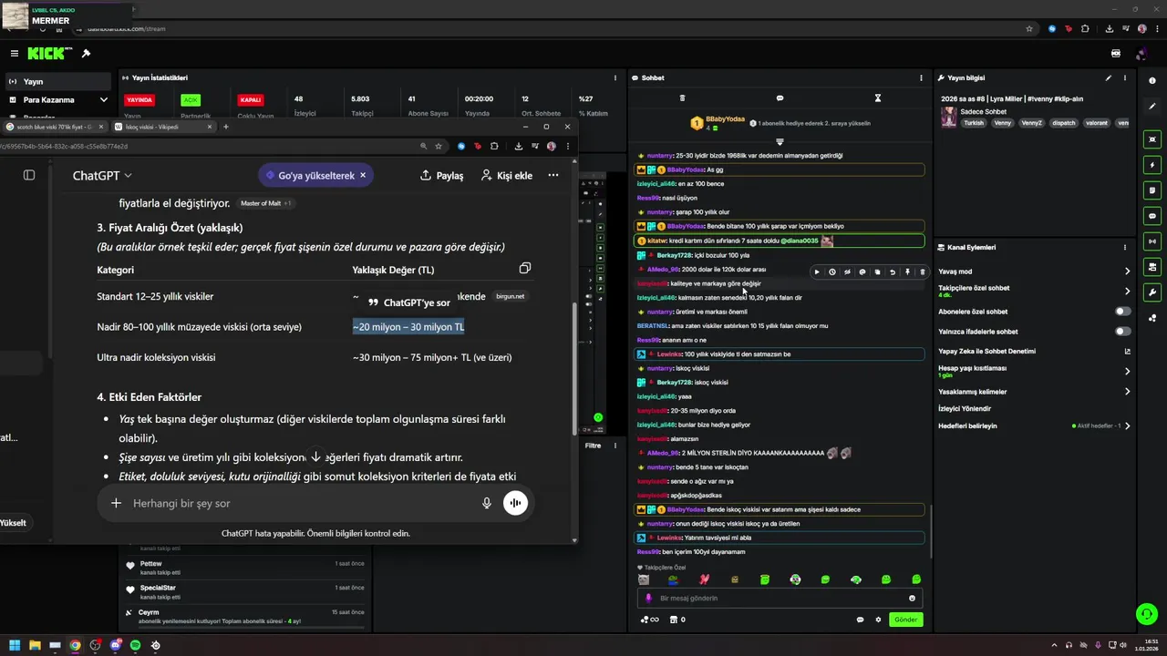Toggle ChatGPT sidebar panel icon

[28, 175]
